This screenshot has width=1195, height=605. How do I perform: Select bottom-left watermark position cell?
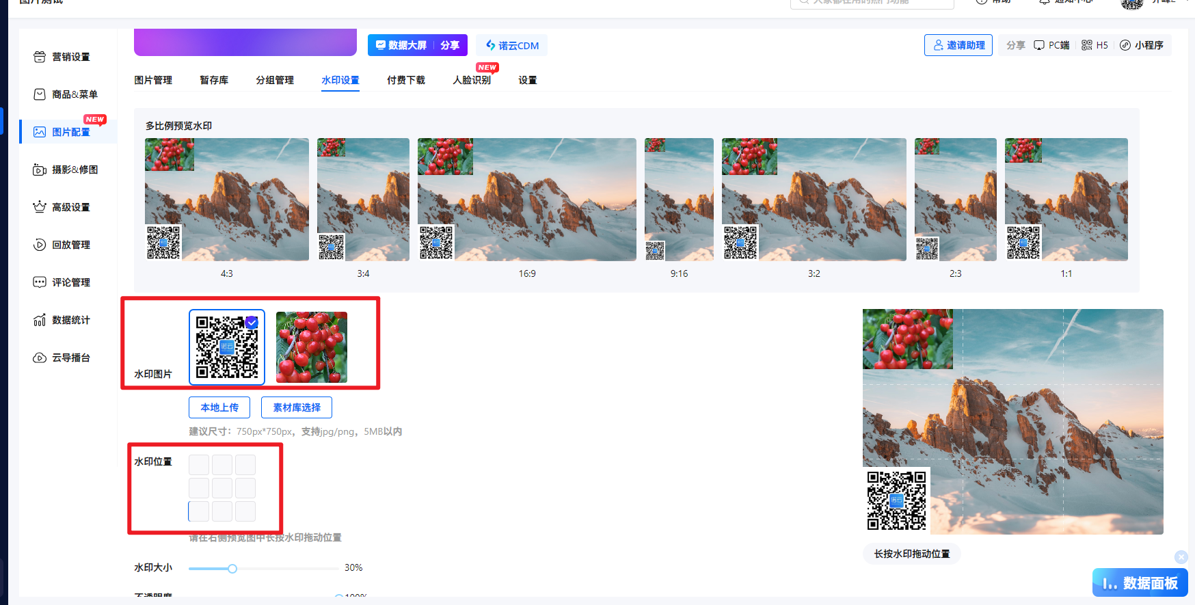tap(199, 511)
